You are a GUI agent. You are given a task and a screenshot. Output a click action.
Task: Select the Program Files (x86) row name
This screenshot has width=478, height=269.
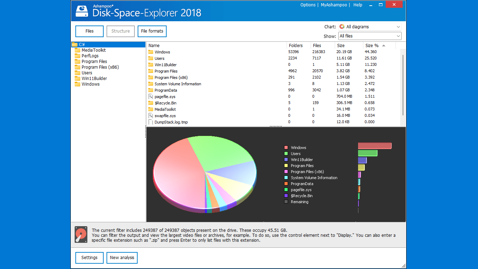(x=171, y=78)
